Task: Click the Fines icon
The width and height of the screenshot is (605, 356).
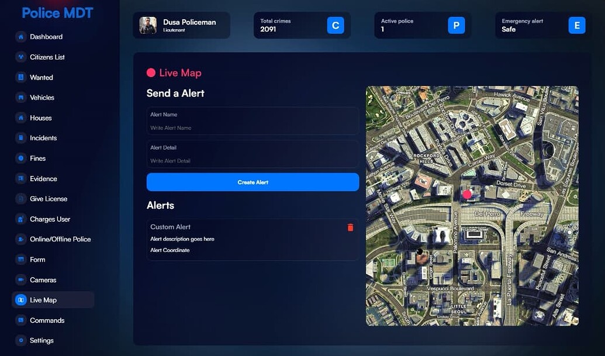Action: [20, 158]
